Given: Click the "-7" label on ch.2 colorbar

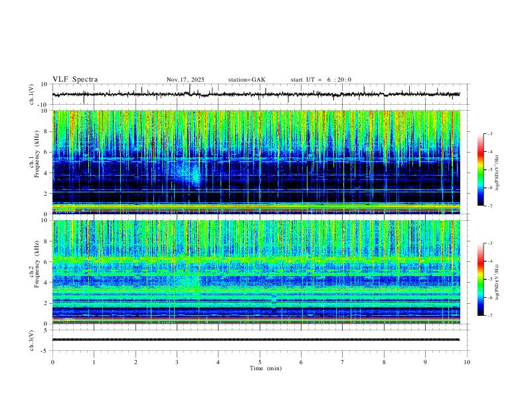Looking at the screenshot, I should pyautogui.click(x=490, y=316).
